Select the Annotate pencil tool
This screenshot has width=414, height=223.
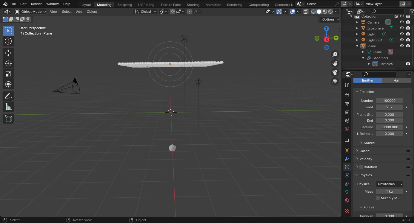tap(8, 96)
